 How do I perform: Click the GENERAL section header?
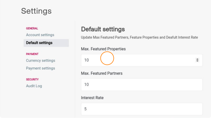pyautogui.click(x=32, y=28)
